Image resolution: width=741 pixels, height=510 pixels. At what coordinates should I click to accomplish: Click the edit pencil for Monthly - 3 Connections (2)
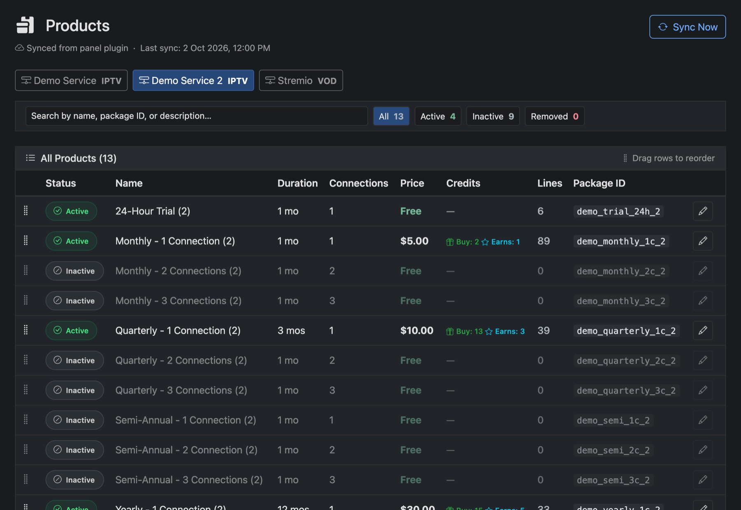(x=703, y=301)
